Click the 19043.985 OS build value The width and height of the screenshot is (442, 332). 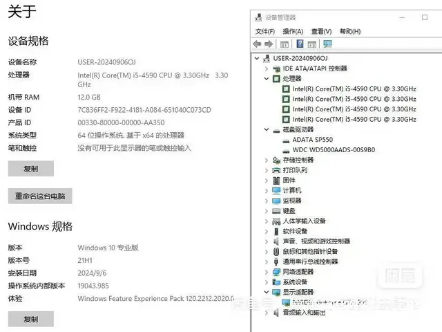click(93, 286)
